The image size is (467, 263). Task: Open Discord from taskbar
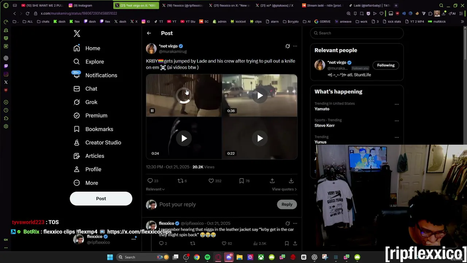(x=229, y=257)
